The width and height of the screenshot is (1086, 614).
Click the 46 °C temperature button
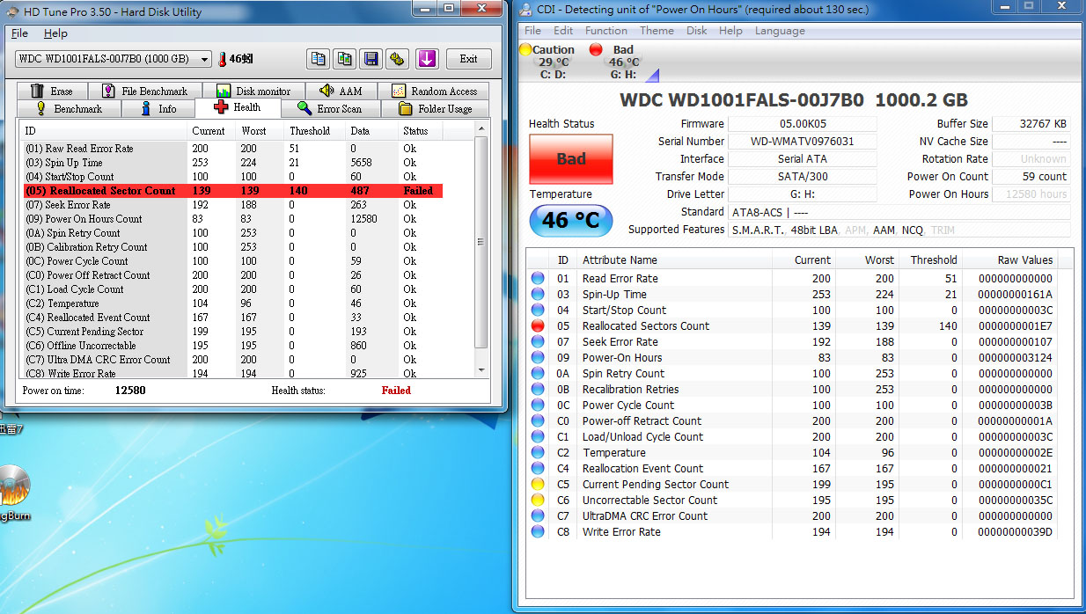(x=571, y=220)
